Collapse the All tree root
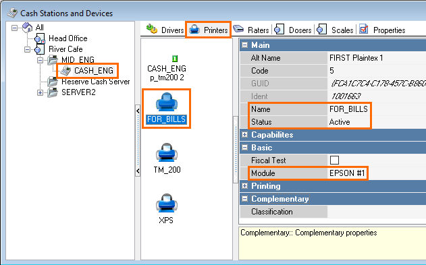 [x=14, y=28]
